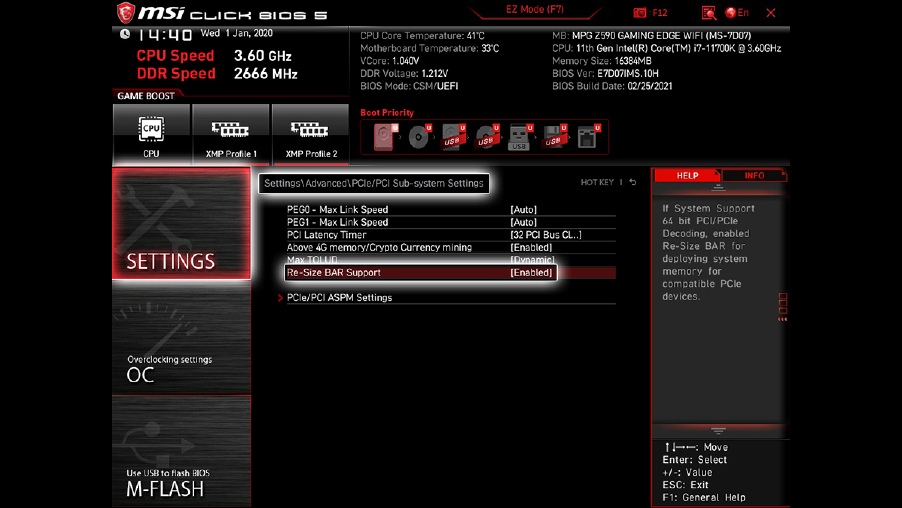
Task: Click the help panel scroll-down handle
Action: 718,431
